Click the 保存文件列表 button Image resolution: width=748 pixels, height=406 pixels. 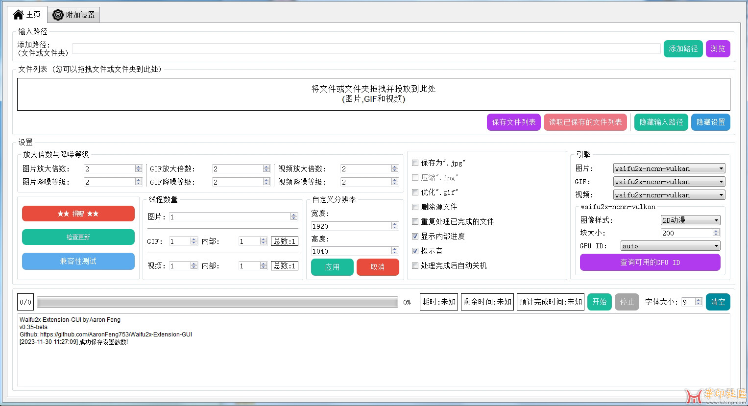pyautogui.click(x=513, y=122)
